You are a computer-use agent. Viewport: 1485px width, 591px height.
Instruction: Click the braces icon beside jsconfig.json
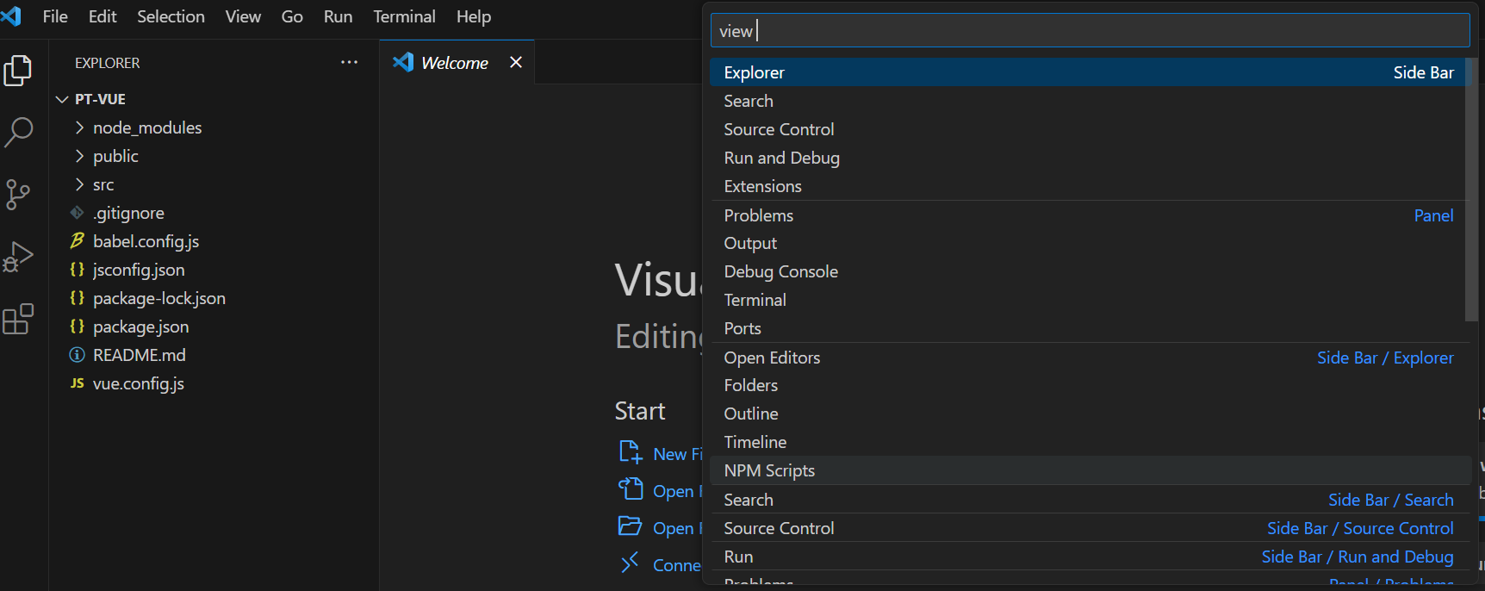tap(77, 270)
